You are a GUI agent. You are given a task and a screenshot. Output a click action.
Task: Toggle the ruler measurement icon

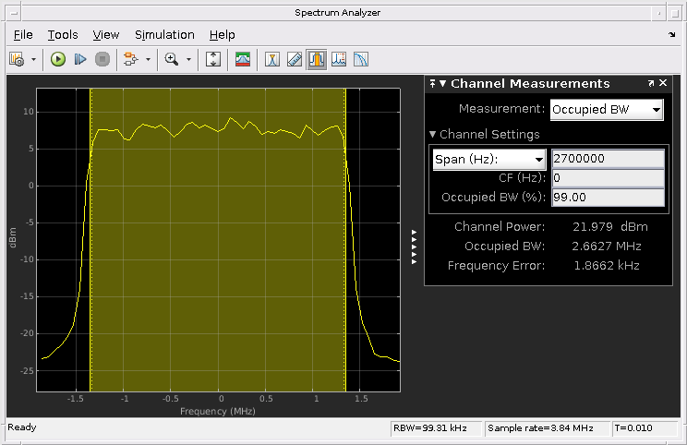coord(295,59)
